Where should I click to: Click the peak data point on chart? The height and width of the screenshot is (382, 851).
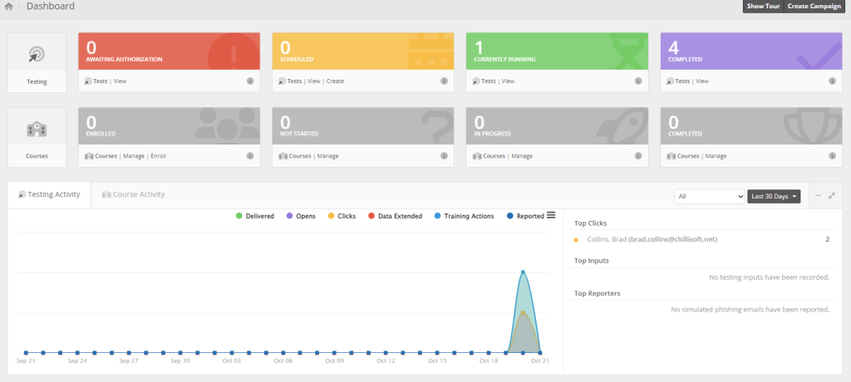tap(523, 272)
